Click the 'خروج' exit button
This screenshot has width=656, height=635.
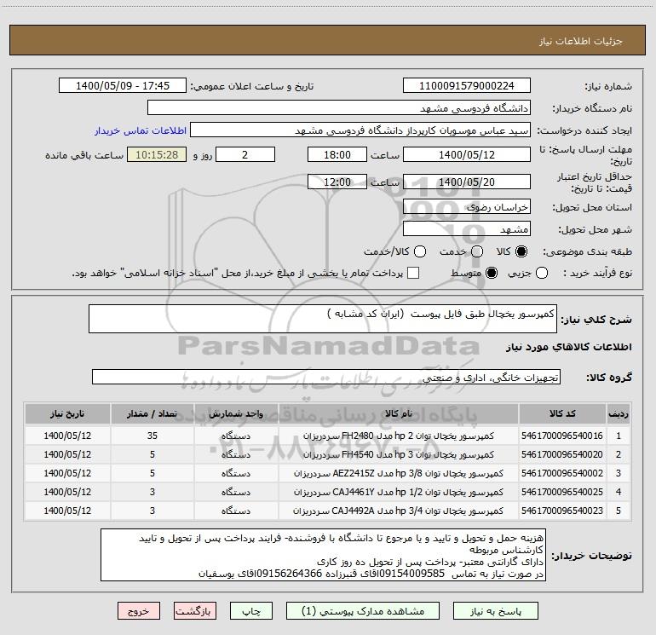(139, 611)
